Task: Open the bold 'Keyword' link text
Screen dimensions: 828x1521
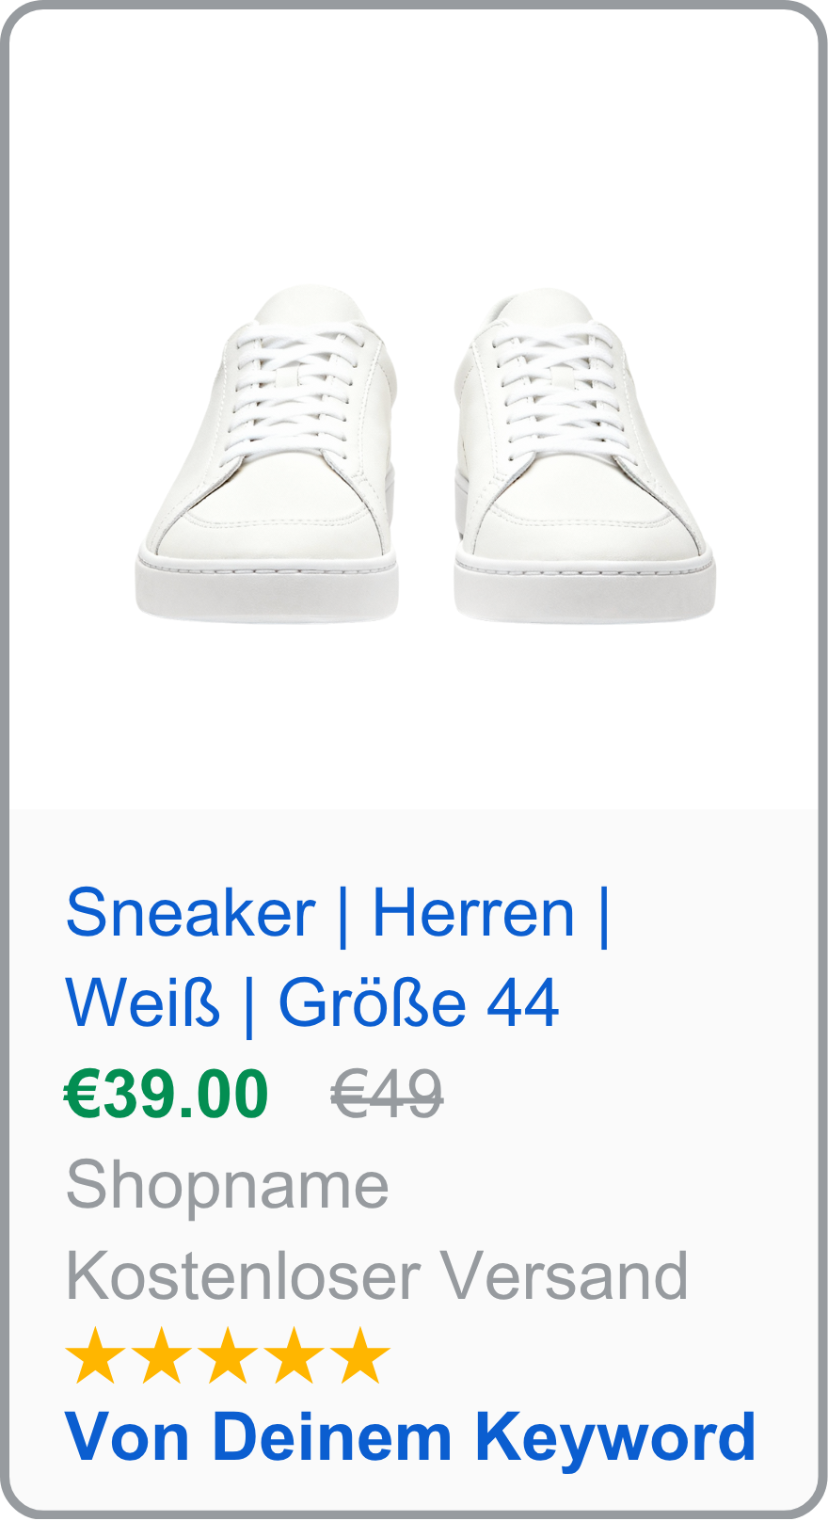Action: pyautogui.click(x=614, y=1438)
